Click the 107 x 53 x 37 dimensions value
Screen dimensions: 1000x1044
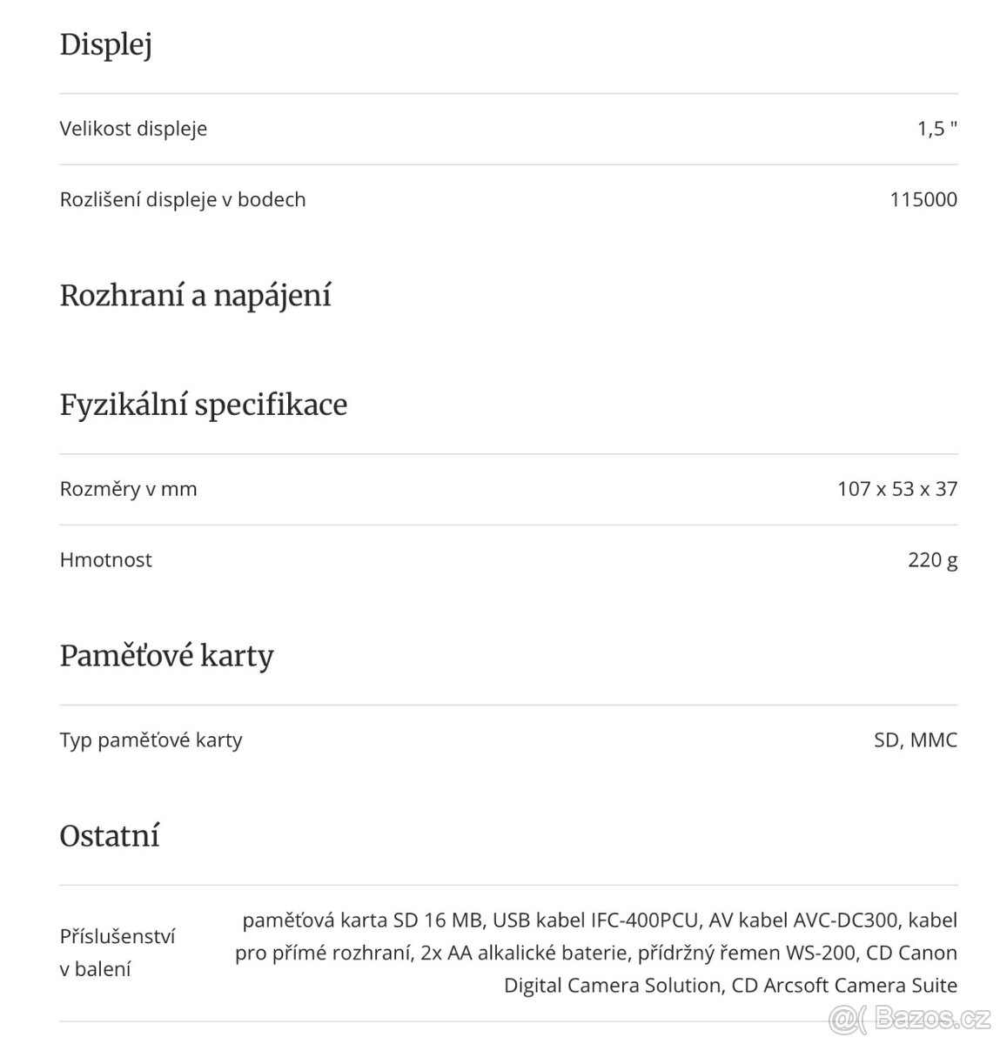pyautogui.click(x=896, y=489)
